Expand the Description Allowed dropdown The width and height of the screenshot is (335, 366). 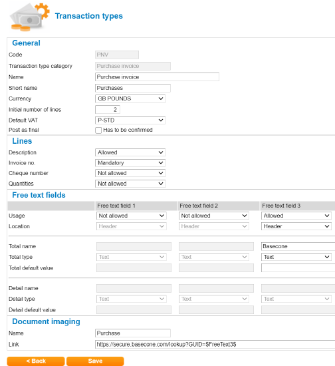[x=130, y=152]
